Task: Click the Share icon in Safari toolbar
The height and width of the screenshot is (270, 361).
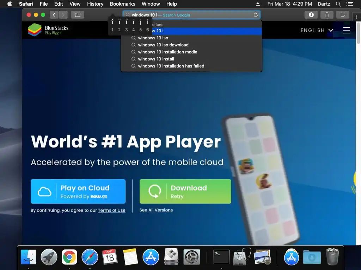Action: pyautogui.click(x=327, y=15)
